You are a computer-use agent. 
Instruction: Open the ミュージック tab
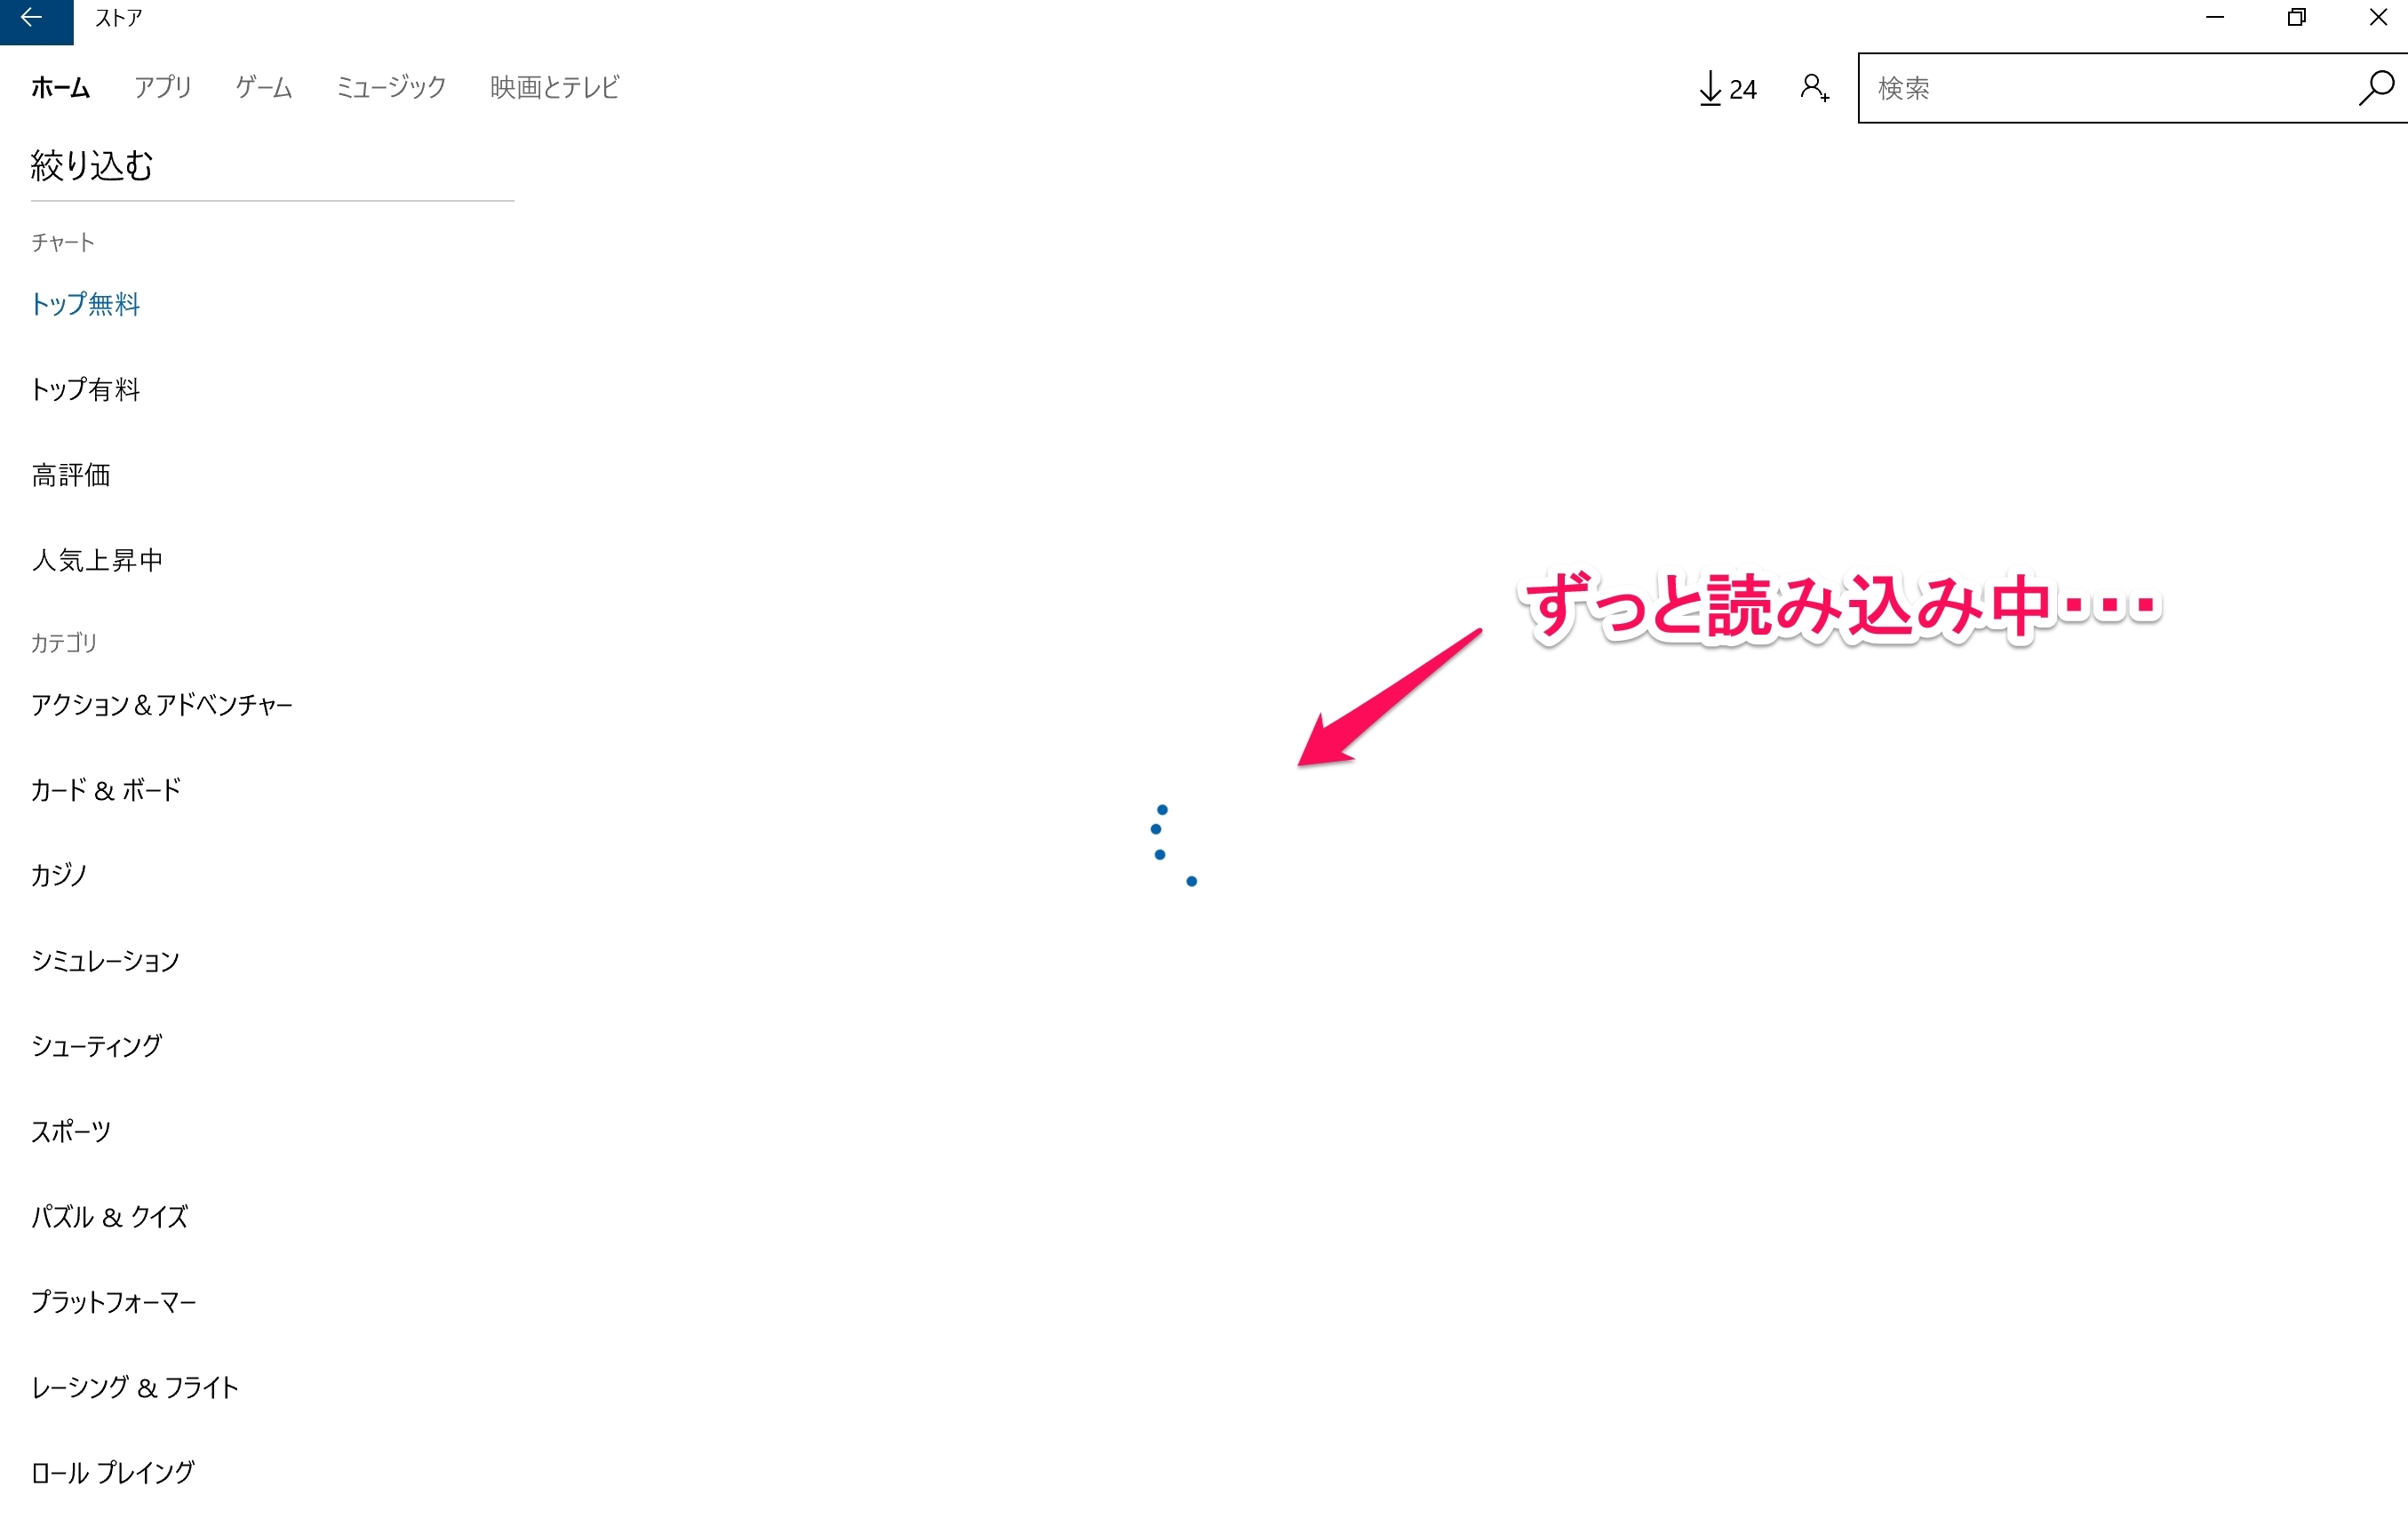(x=391, y=88)
